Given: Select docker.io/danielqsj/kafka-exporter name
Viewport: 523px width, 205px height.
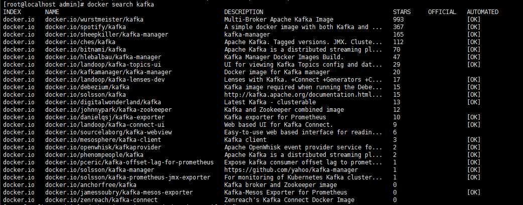Looking at the screenshot, I should click(105, 117).
